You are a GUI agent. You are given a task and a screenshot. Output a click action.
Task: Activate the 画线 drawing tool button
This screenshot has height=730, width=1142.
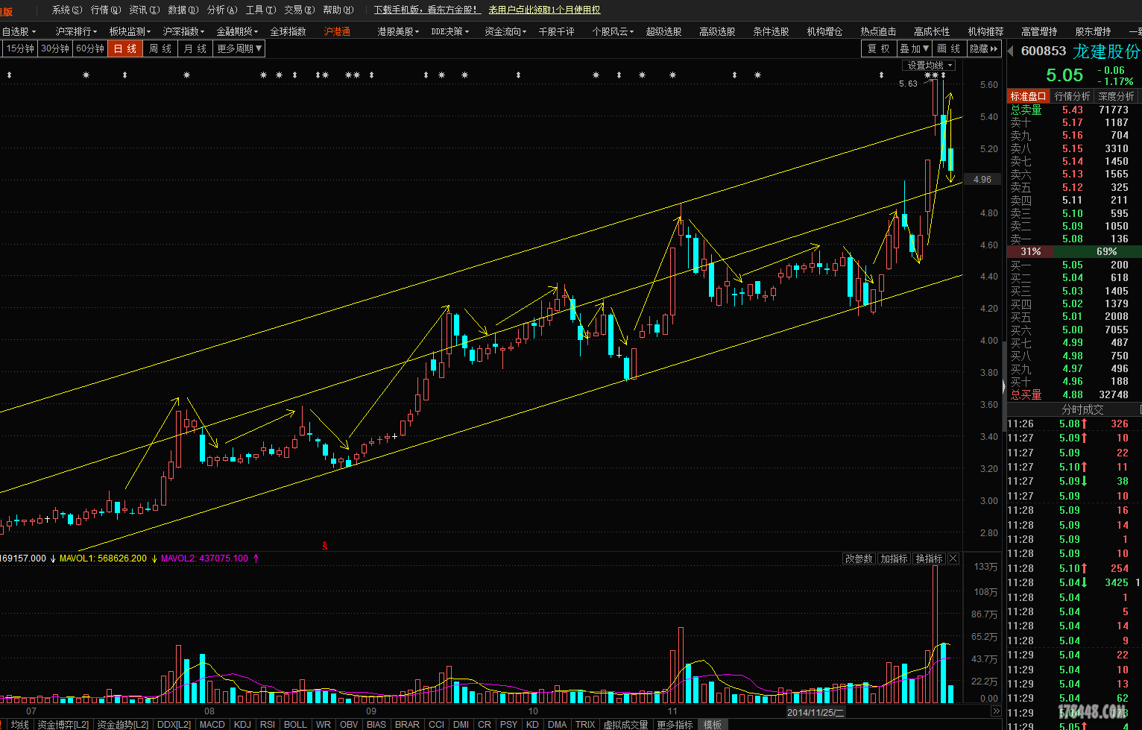tap(949, 48)
